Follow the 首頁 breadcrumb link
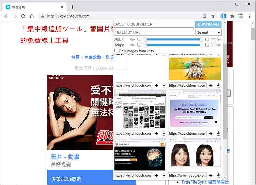The width and height of the screenshot is (256, 185). point(75,57)
